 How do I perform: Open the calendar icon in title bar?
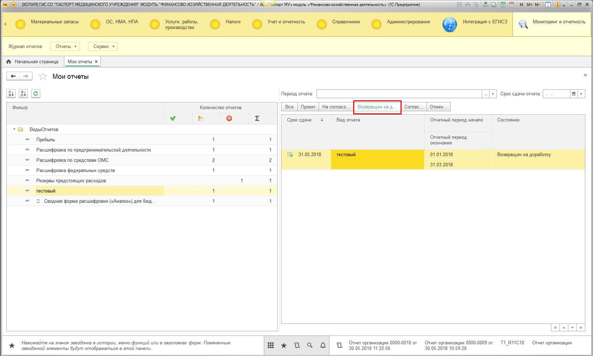coord(511,5)
